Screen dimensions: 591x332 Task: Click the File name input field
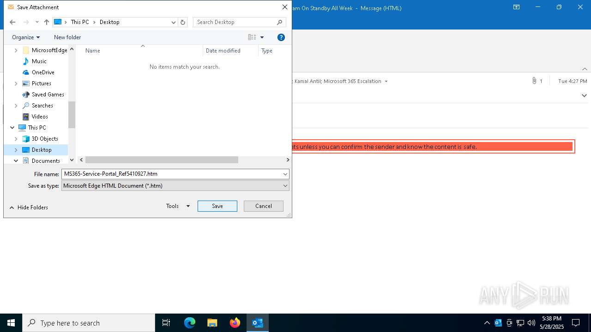click(x=171, y=174)
